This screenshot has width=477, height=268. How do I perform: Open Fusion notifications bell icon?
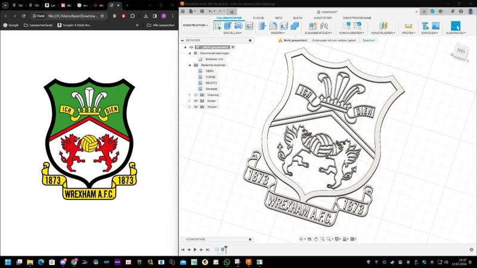(x=453, y=11)
